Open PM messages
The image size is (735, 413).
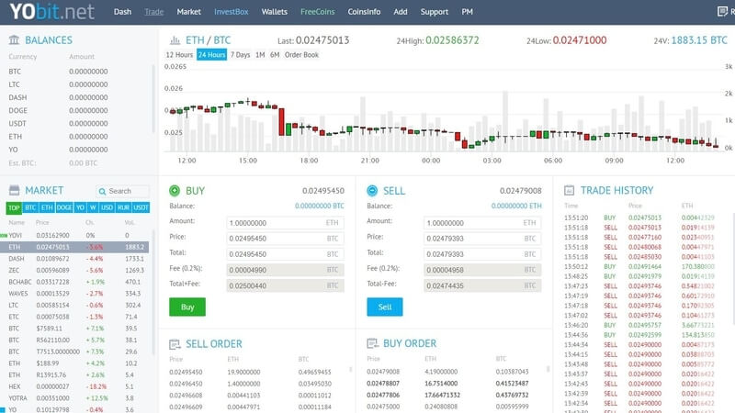pos(468,12)
